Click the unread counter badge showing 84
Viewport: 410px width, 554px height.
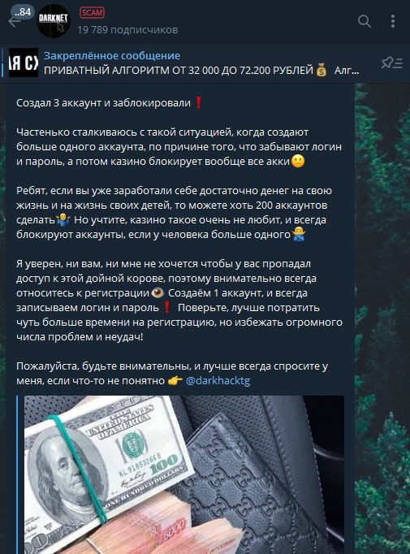coord(23,12)
